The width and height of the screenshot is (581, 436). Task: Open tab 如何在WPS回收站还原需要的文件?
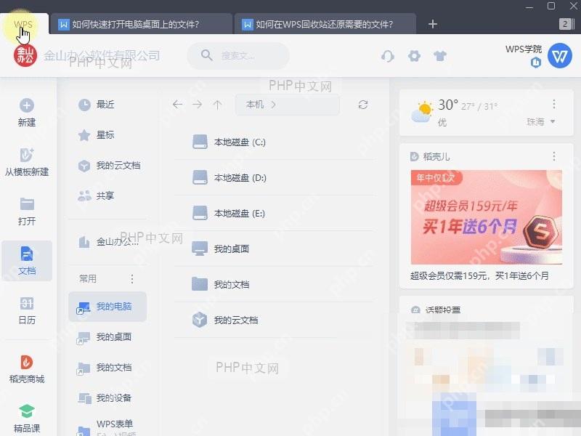pyautogui.click(x=325, y=25)
